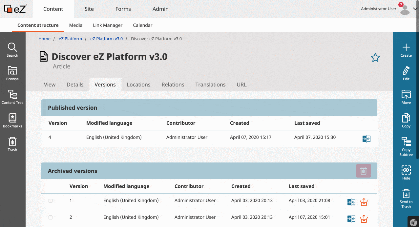The height and width of the screenshot is (227, 419).
Task: Open the Symfony debug toolbar icon
Action: [413, 222]
